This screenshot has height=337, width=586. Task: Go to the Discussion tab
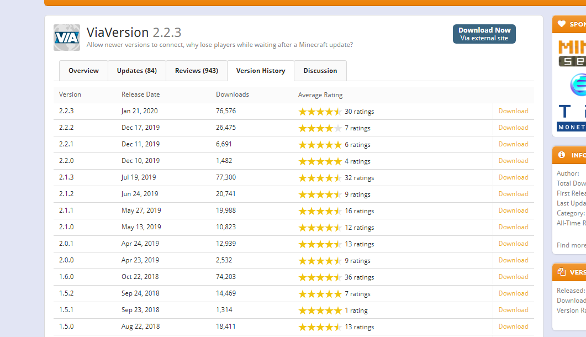click(x=320, y=71)
